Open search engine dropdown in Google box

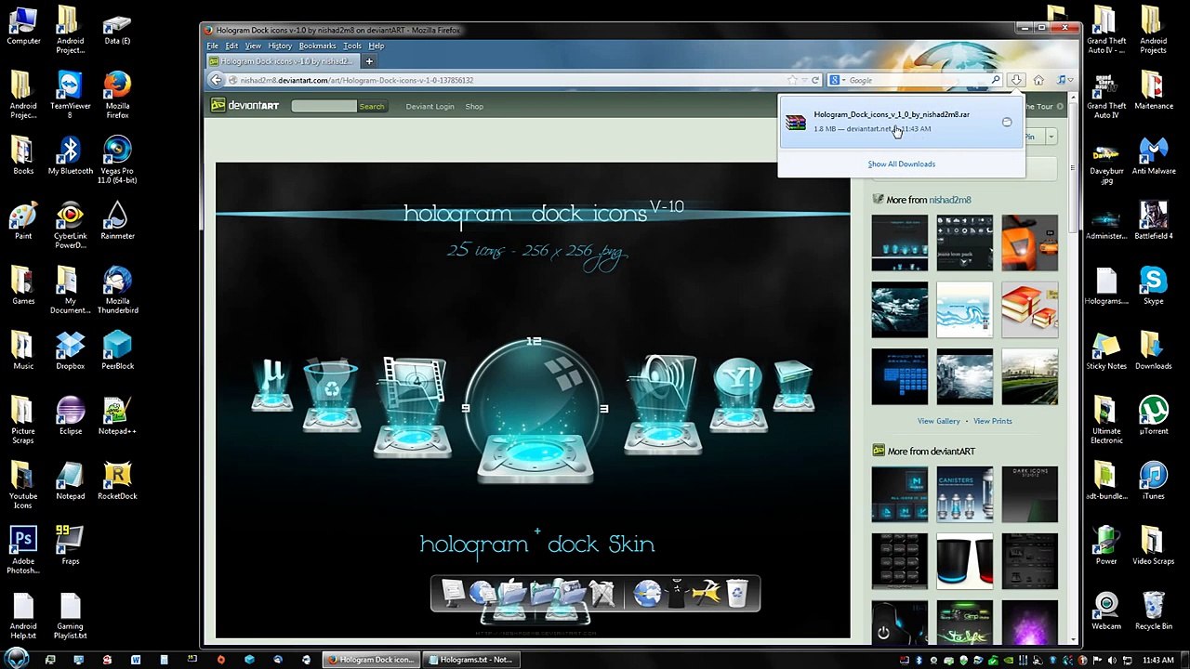point(836,80)
